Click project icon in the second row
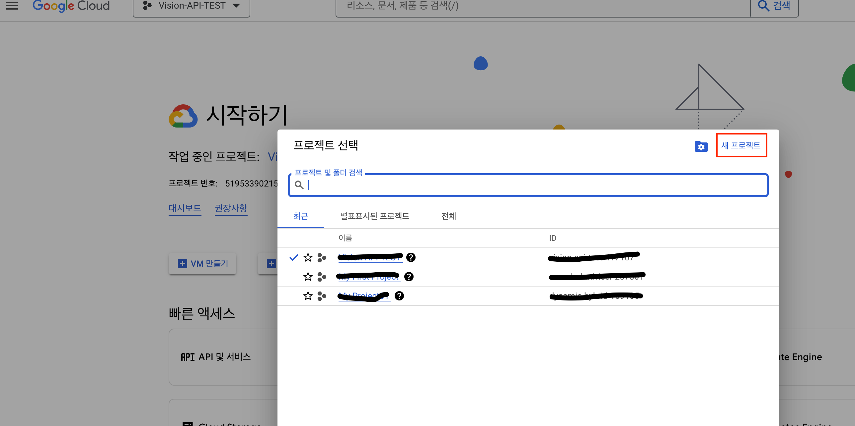855x426 pixels. click(322, 277)
